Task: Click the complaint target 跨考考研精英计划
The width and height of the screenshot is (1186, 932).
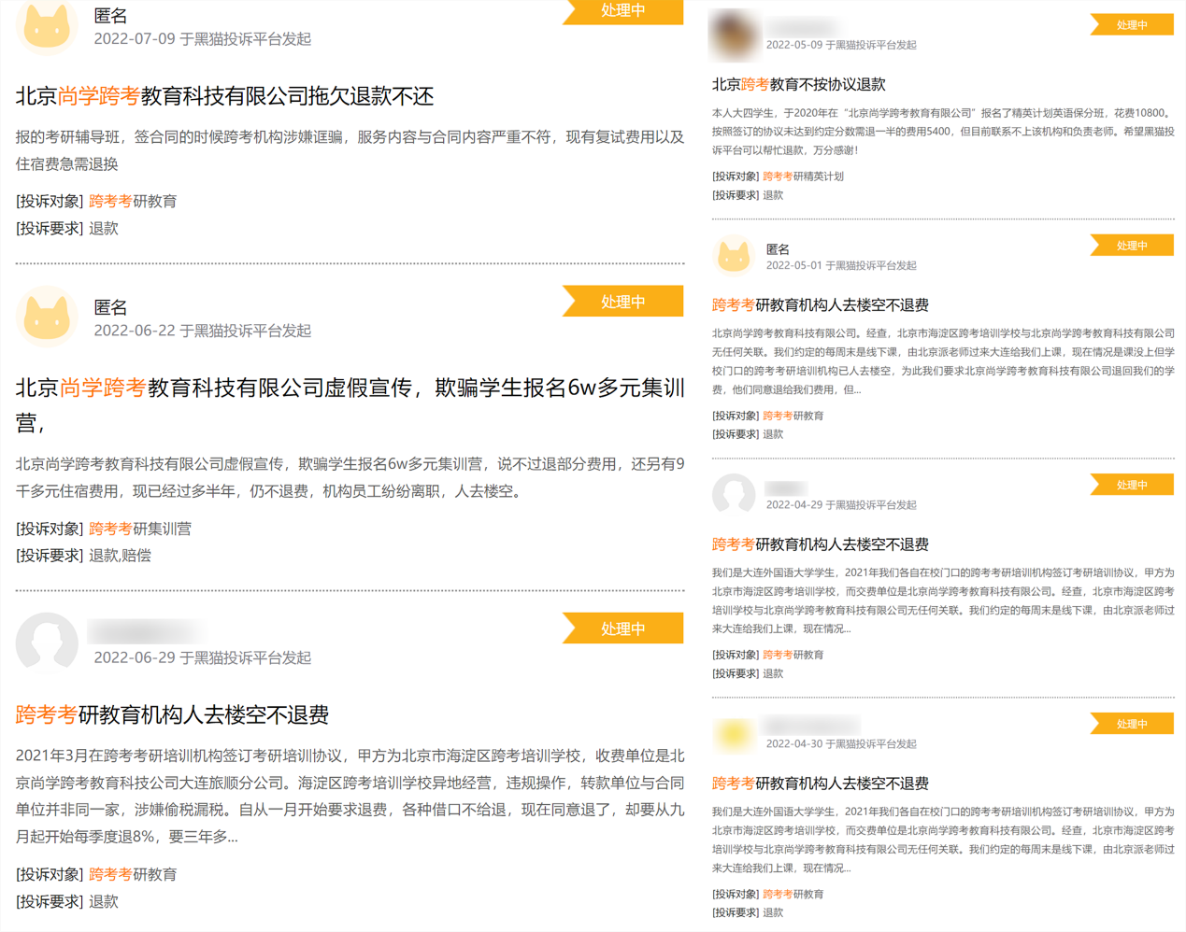Action: coord(803,177)
